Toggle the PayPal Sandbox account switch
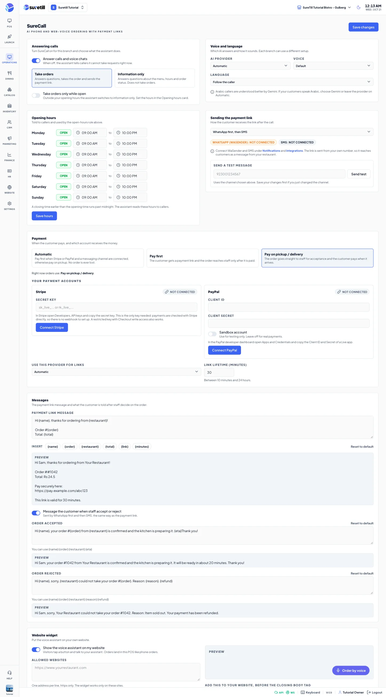Image resolution: width=386 pixels, height=697 pixels. [x=212, y=334]
